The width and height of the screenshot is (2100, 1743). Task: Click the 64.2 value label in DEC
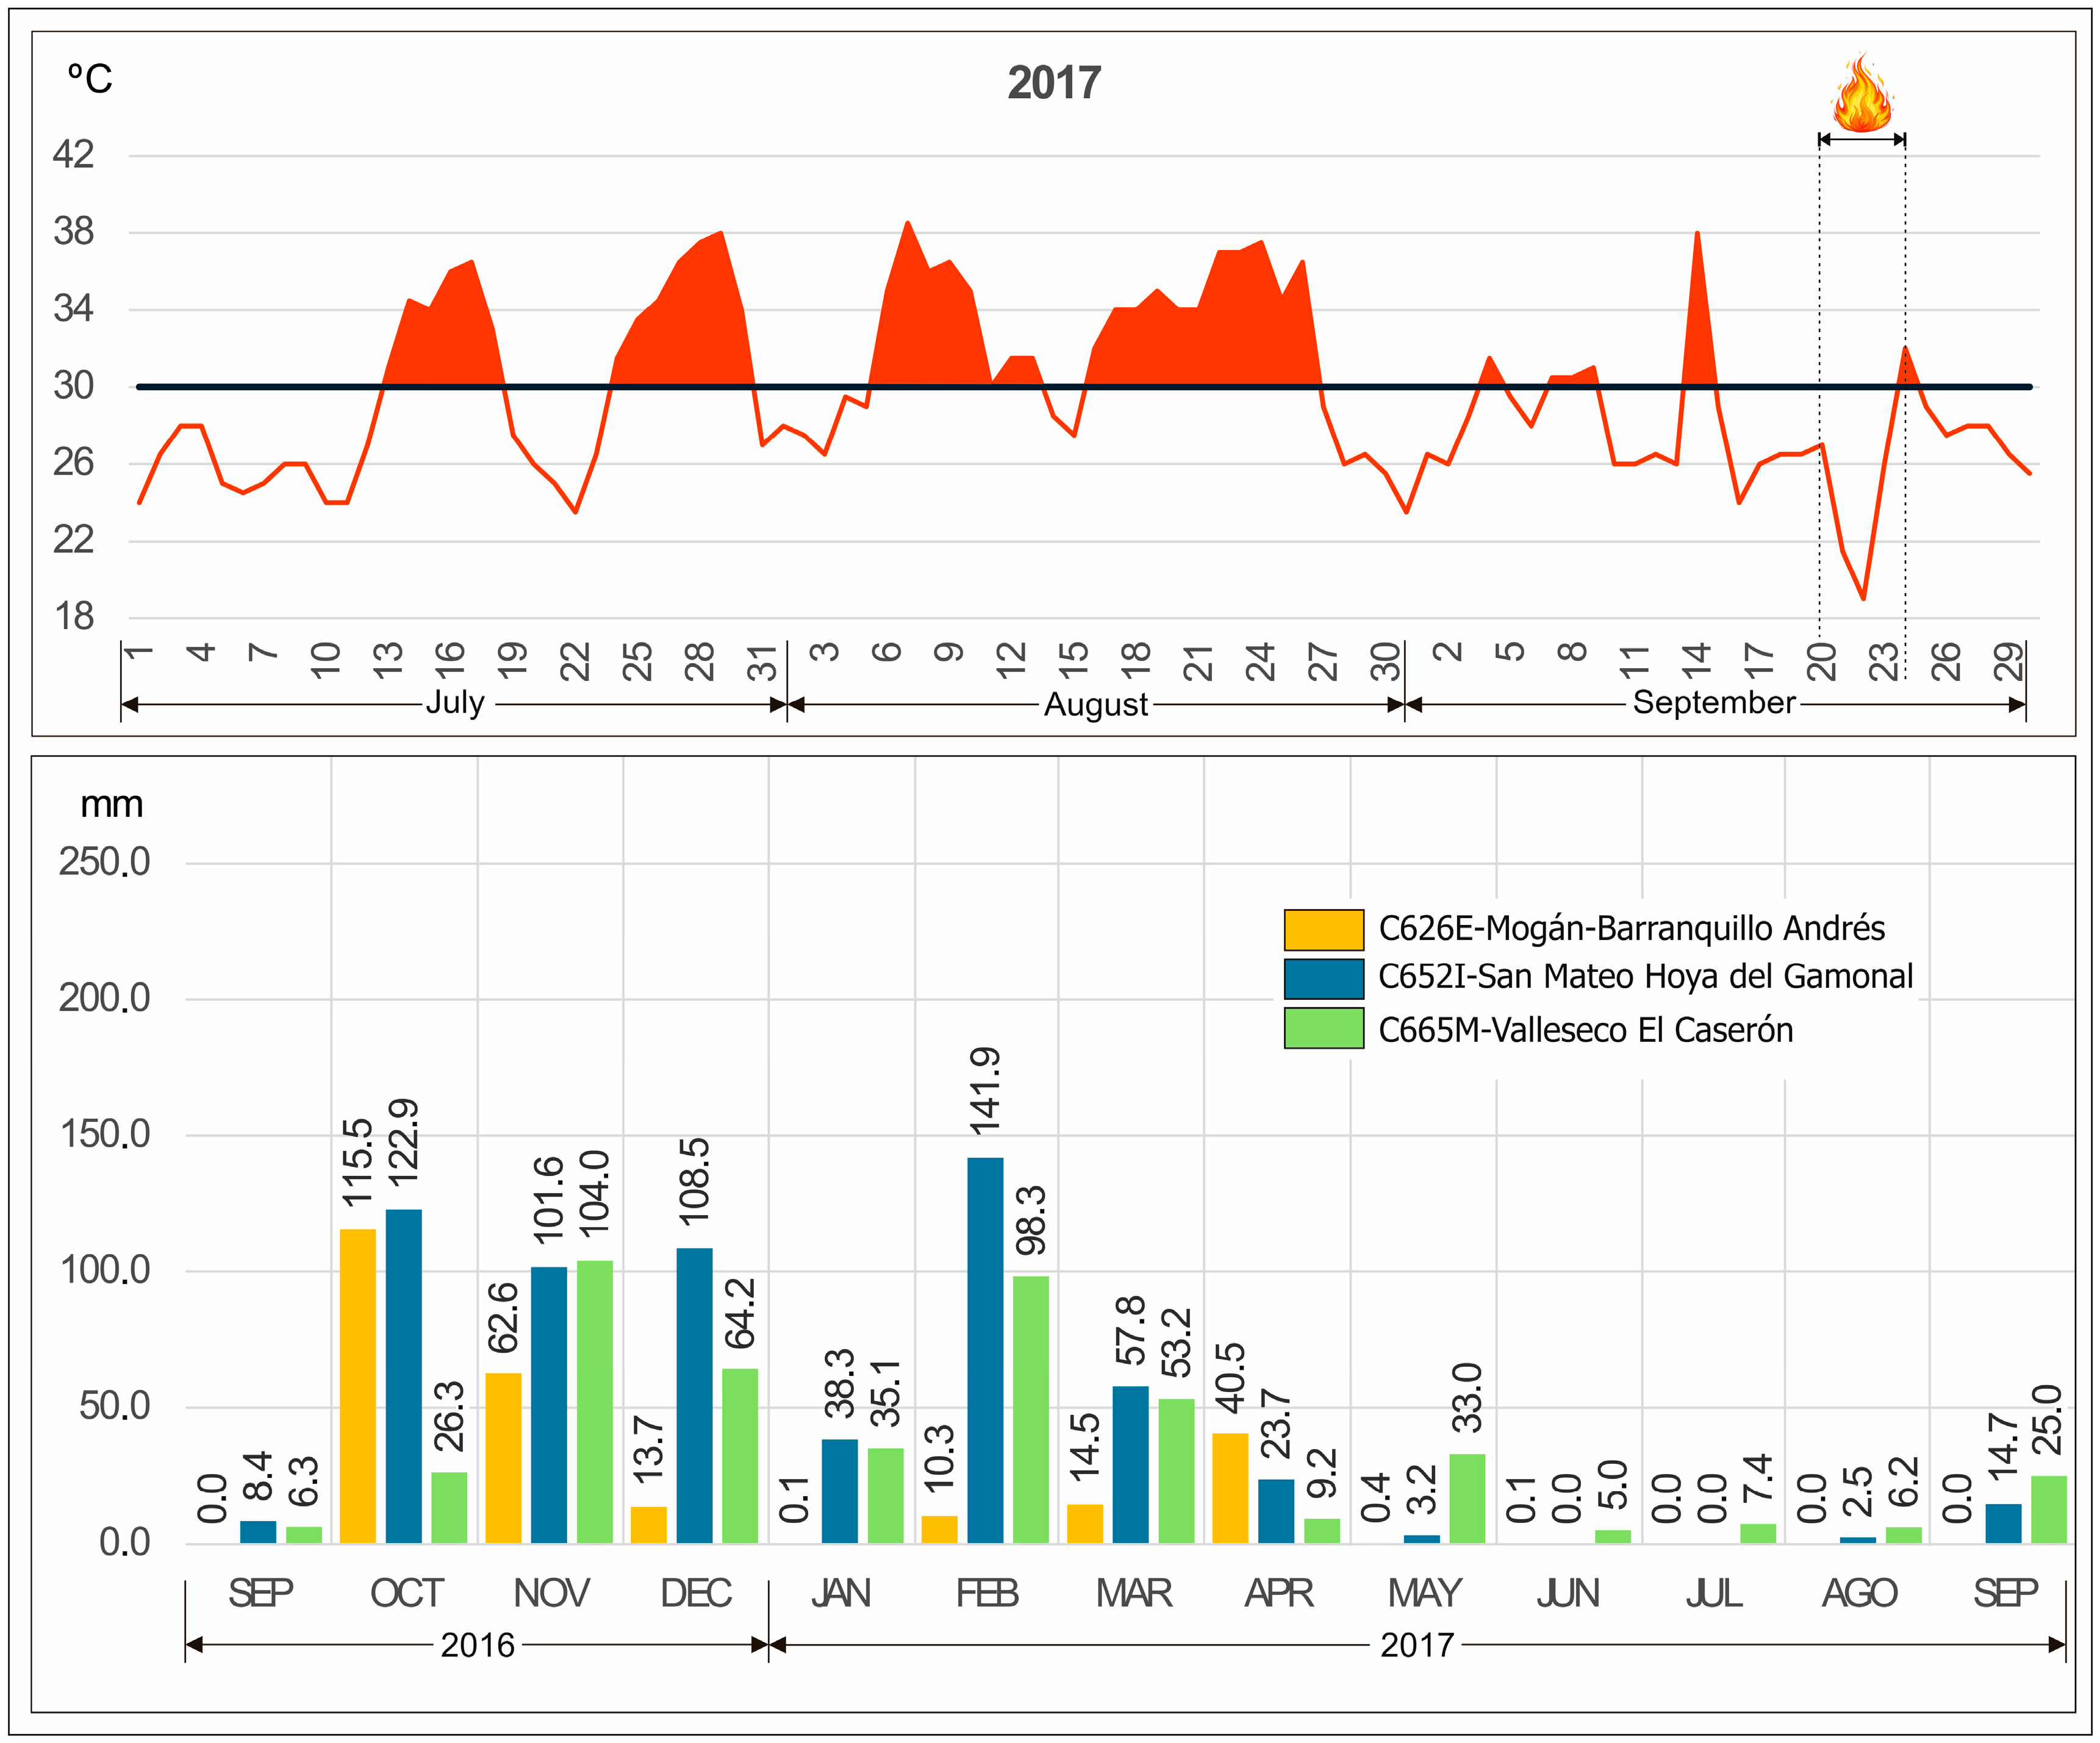coord(740,1313)
